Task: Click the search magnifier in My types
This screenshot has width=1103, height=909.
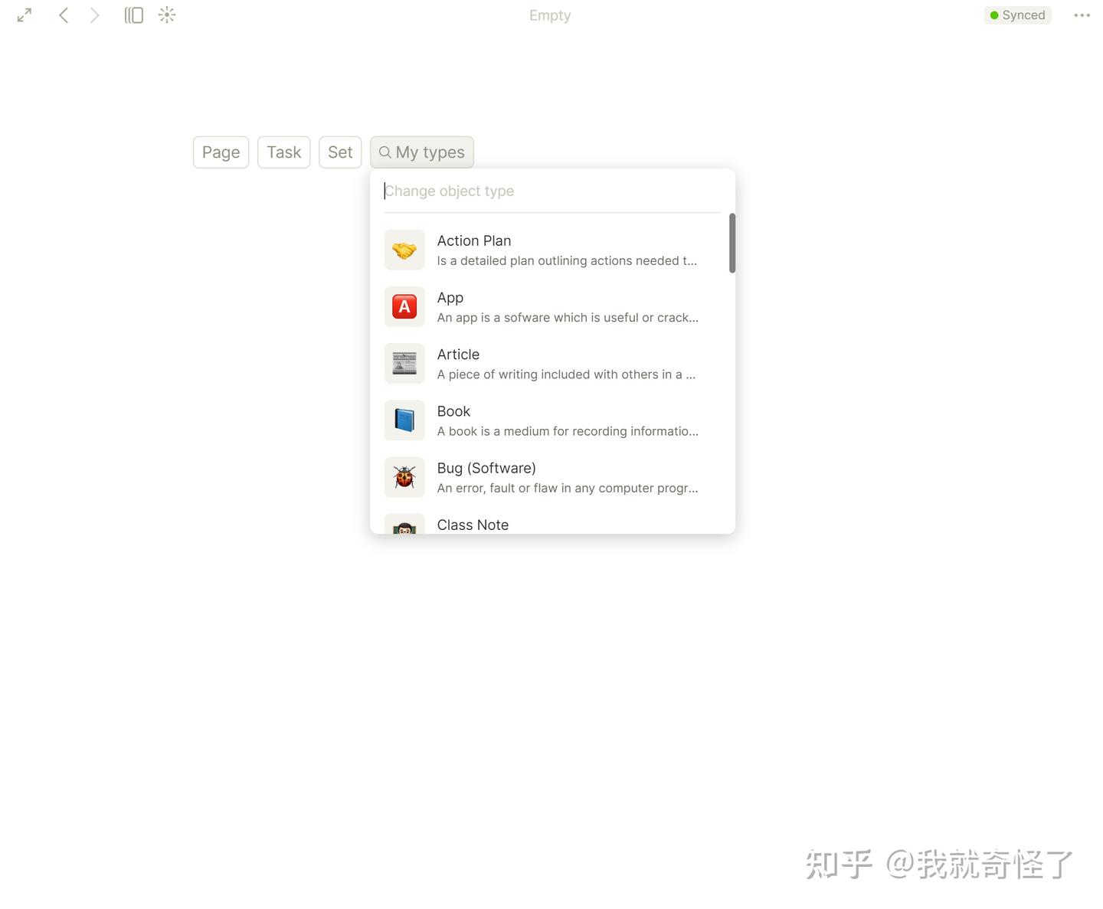Action: pos(385,152)
